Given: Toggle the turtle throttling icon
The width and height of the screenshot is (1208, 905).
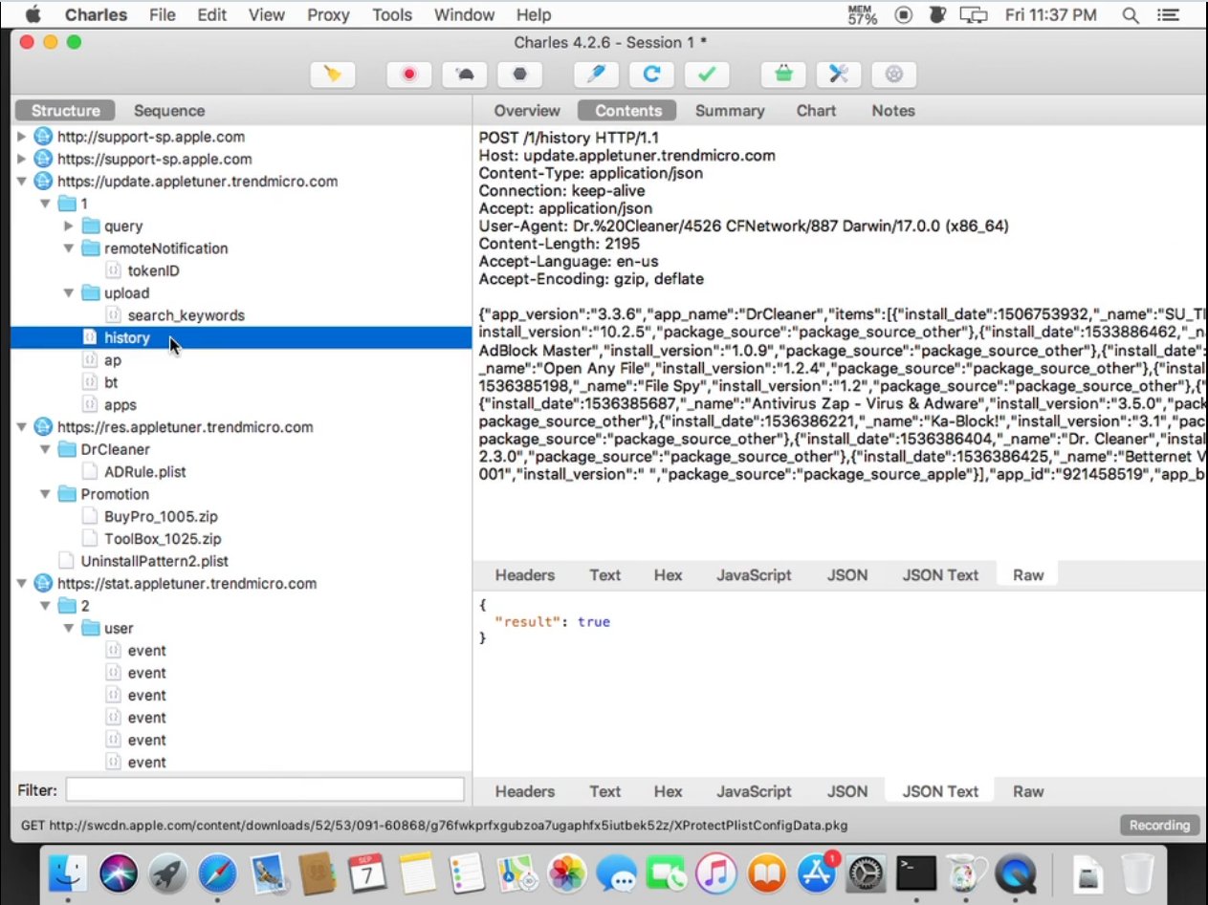Looking at the screenshot, I should click(x=465, y=75).
